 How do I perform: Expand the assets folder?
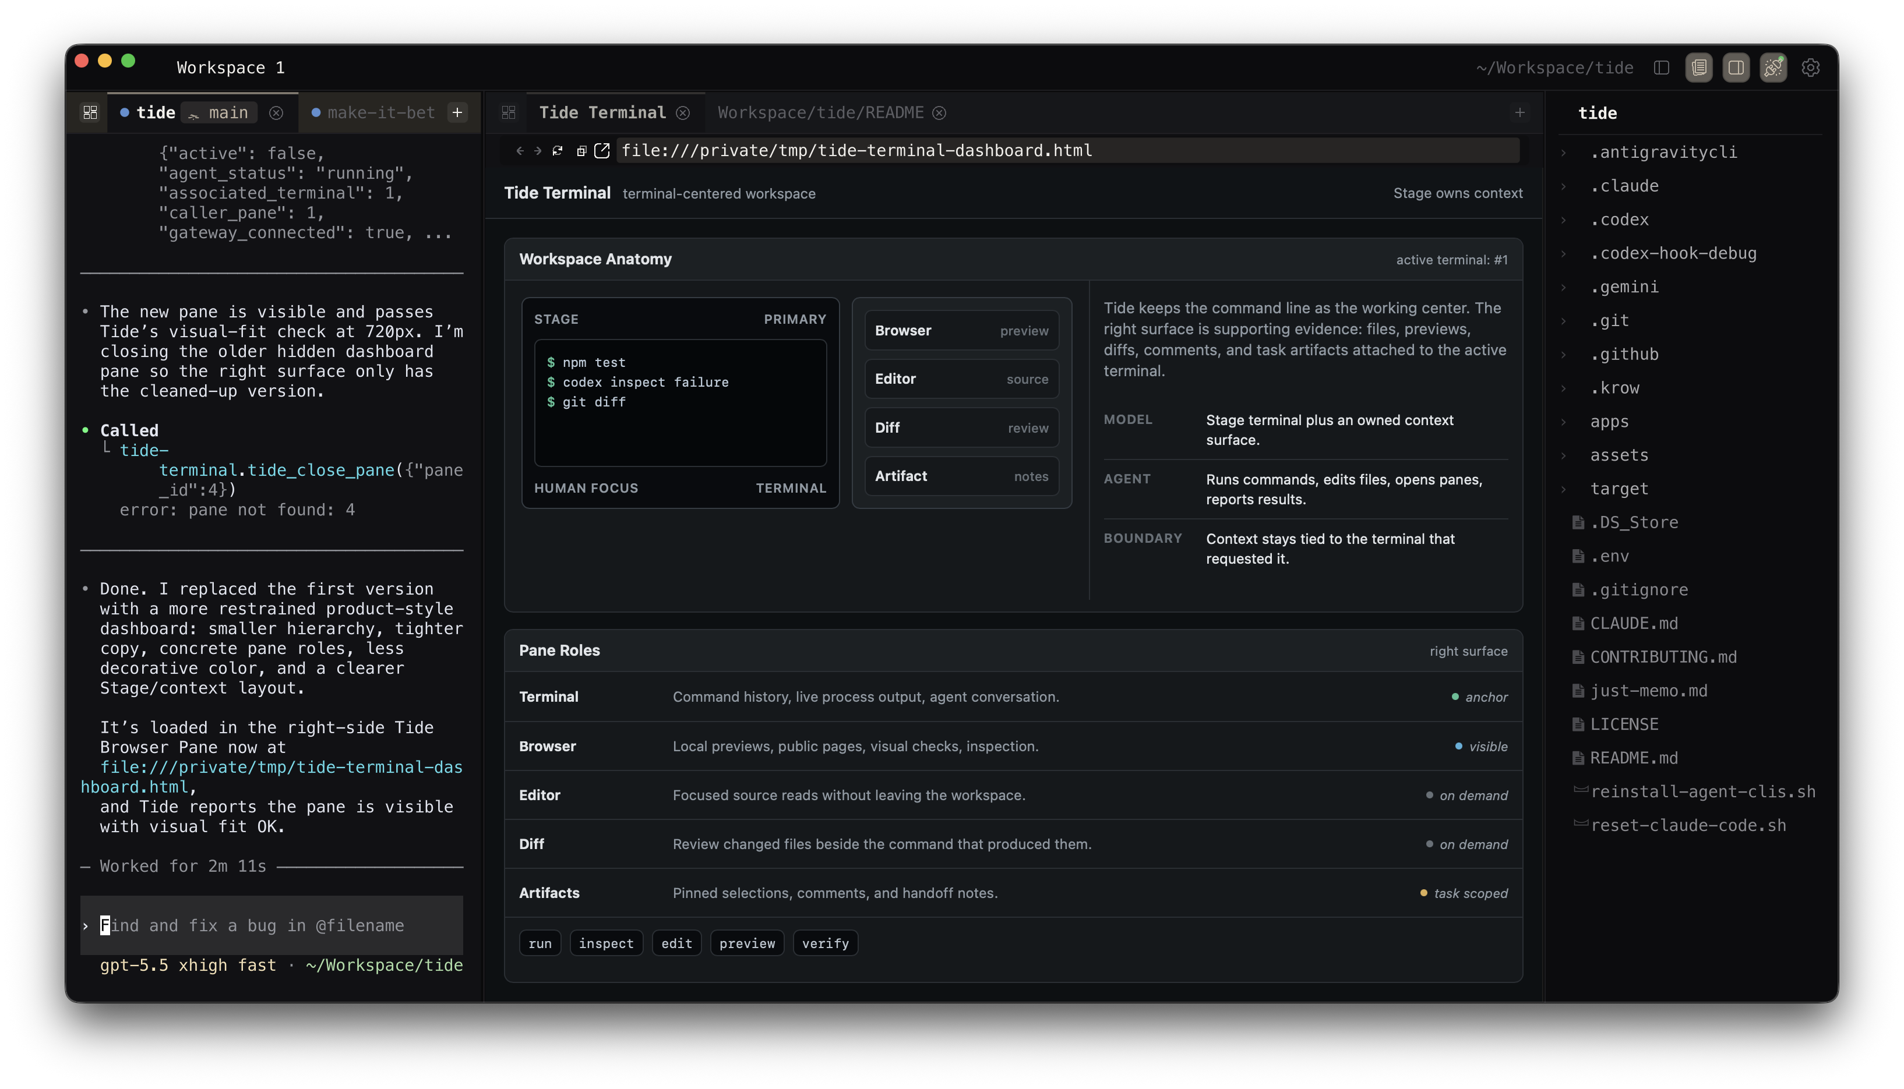pyautogui.click(x=1564, y=455)
